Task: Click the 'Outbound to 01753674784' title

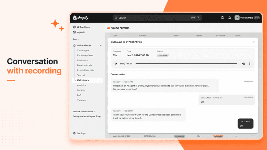Action: pos(126,42)
